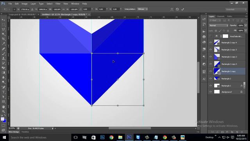Image resolution: width=250 pixels, height=141 pixels.
Task: Switch to warp mode icon in options bar
Action: click(x=172, y=9)
